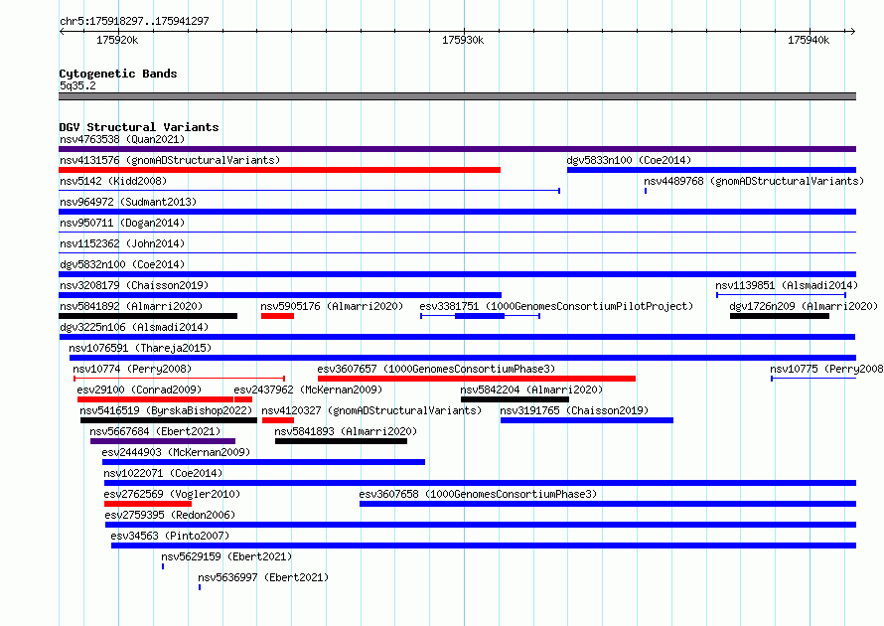Click the nsv4131576 gnomADStructuralVariants label

170,160
